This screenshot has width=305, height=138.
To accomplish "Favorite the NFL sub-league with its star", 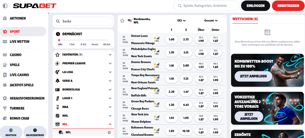I will 109,132.
